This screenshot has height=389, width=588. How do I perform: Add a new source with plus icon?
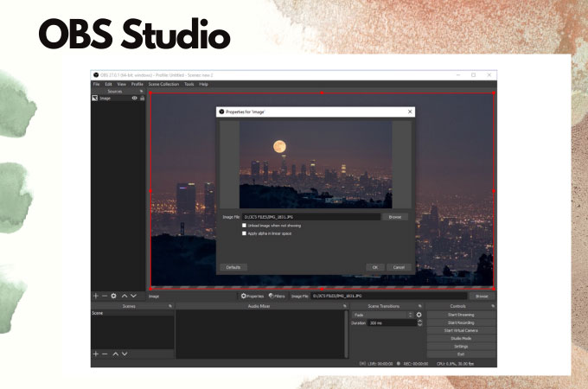[96, 296]
